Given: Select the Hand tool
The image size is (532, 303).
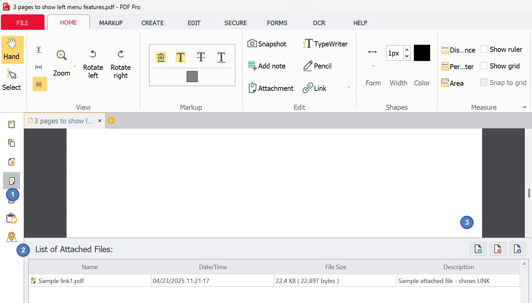Looking at the screenshot, I should (12, 49).
